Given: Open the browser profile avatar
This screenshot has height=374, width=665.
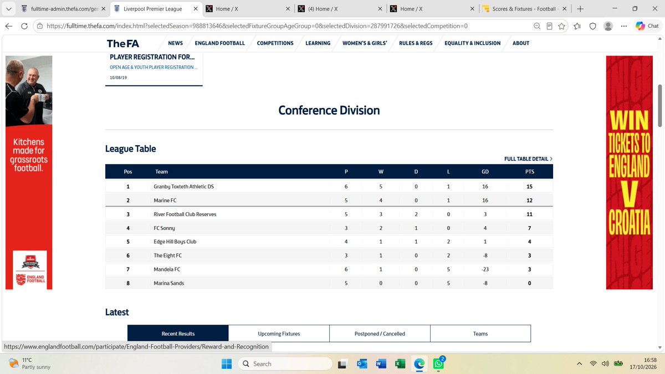Looking at the screenshot, I should tap(608, 26).
